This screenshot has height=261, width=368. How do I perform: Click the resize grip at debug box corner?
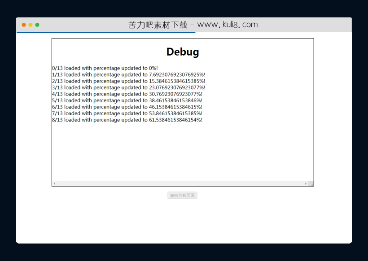tap(311, 183)
